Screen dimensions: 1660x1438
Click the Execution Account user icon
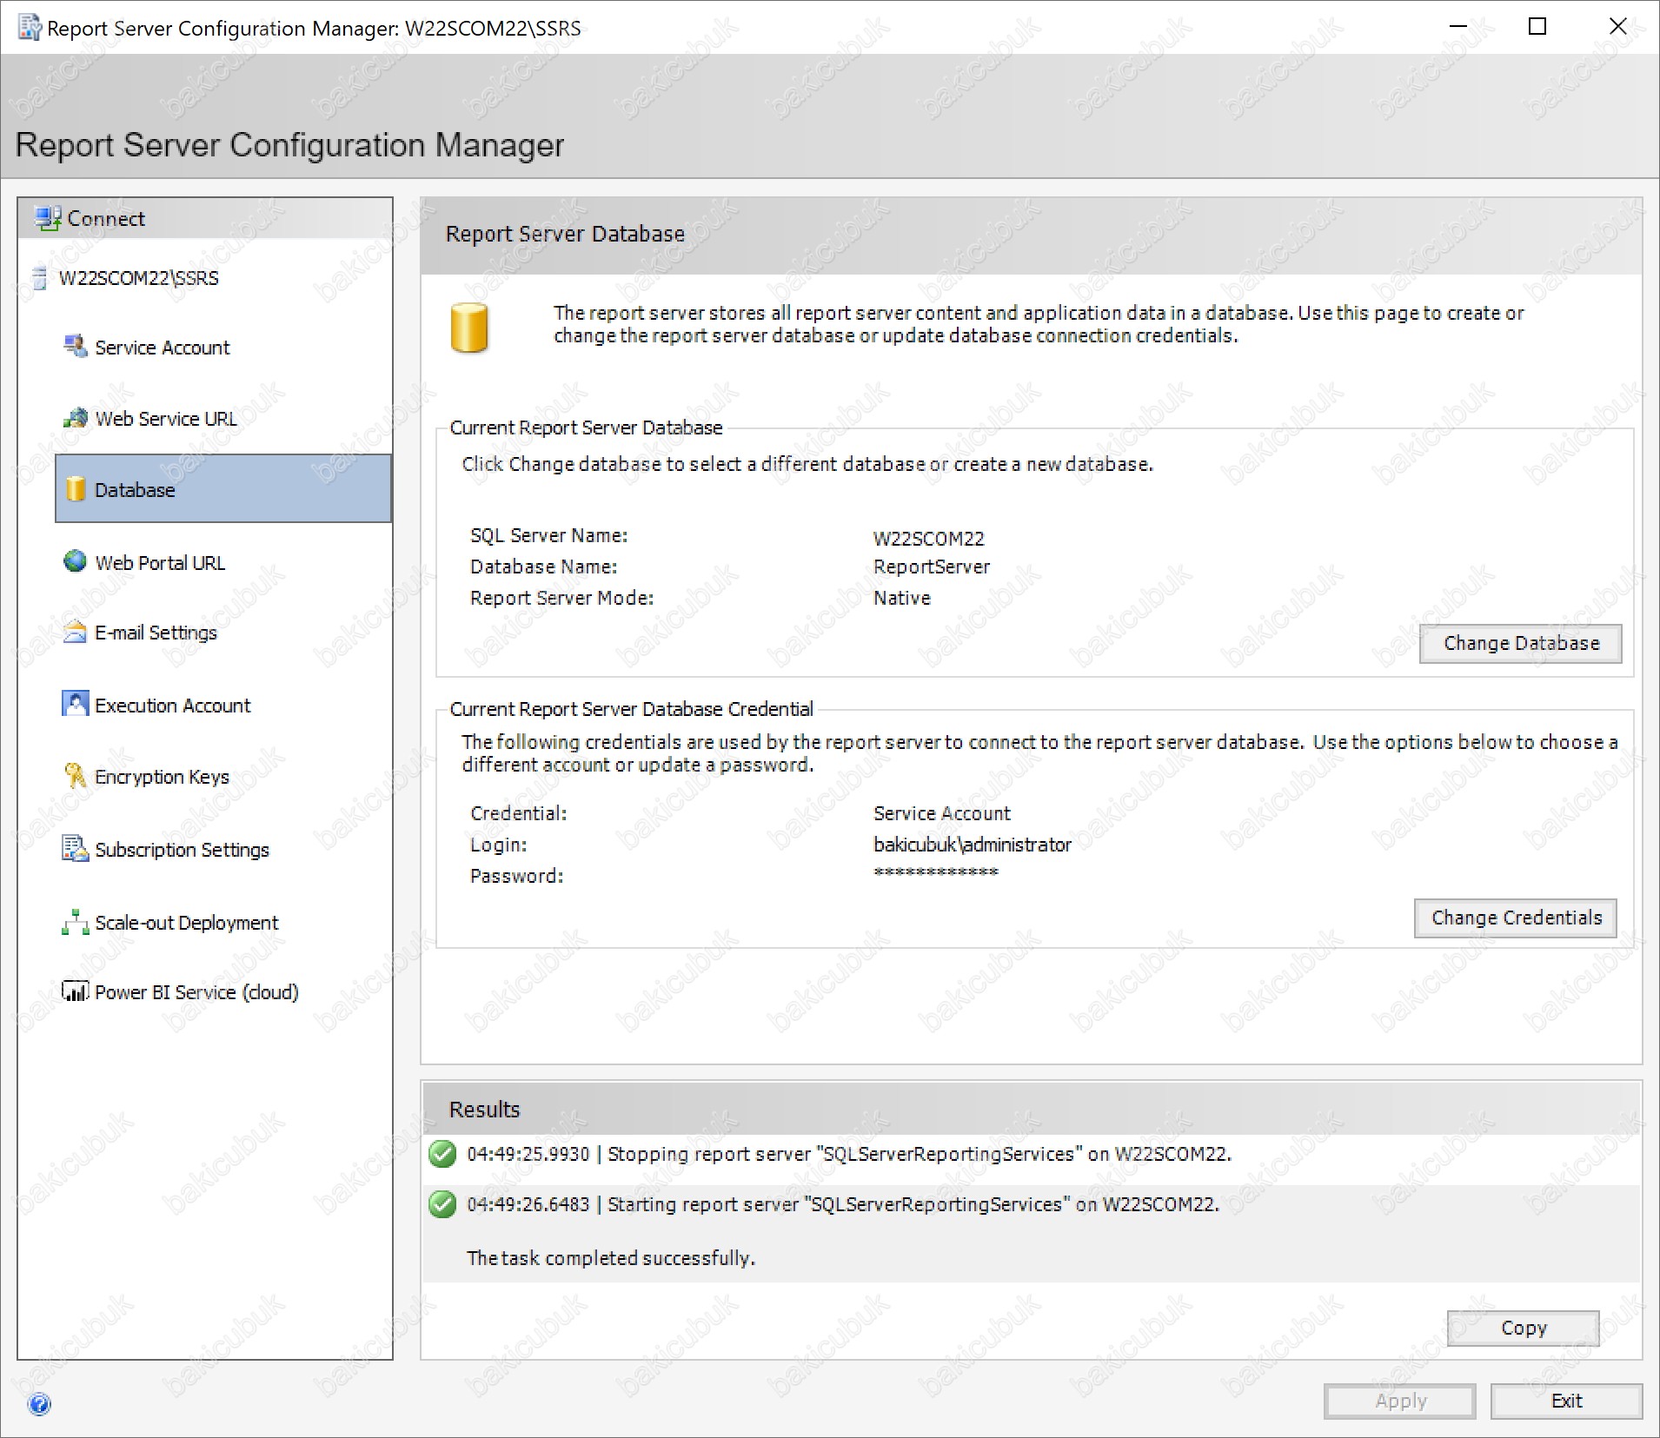(x=76, y=704)
